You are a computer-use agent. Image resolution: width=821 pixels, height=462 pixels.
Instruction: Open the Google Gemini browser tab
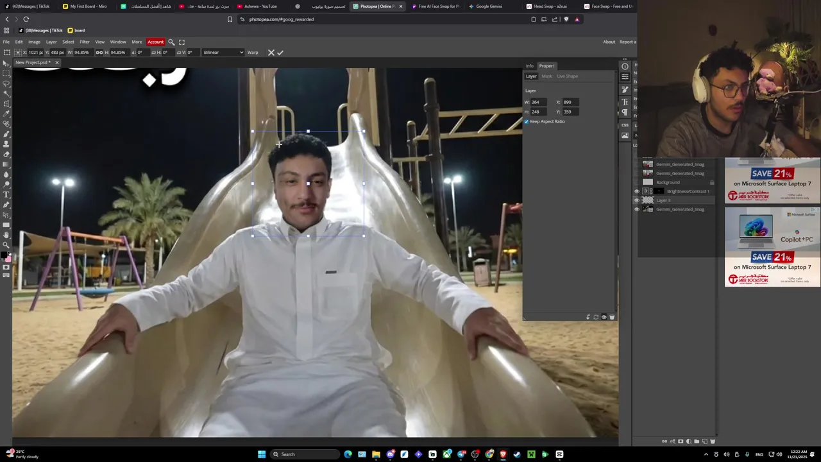click(489, 6)
